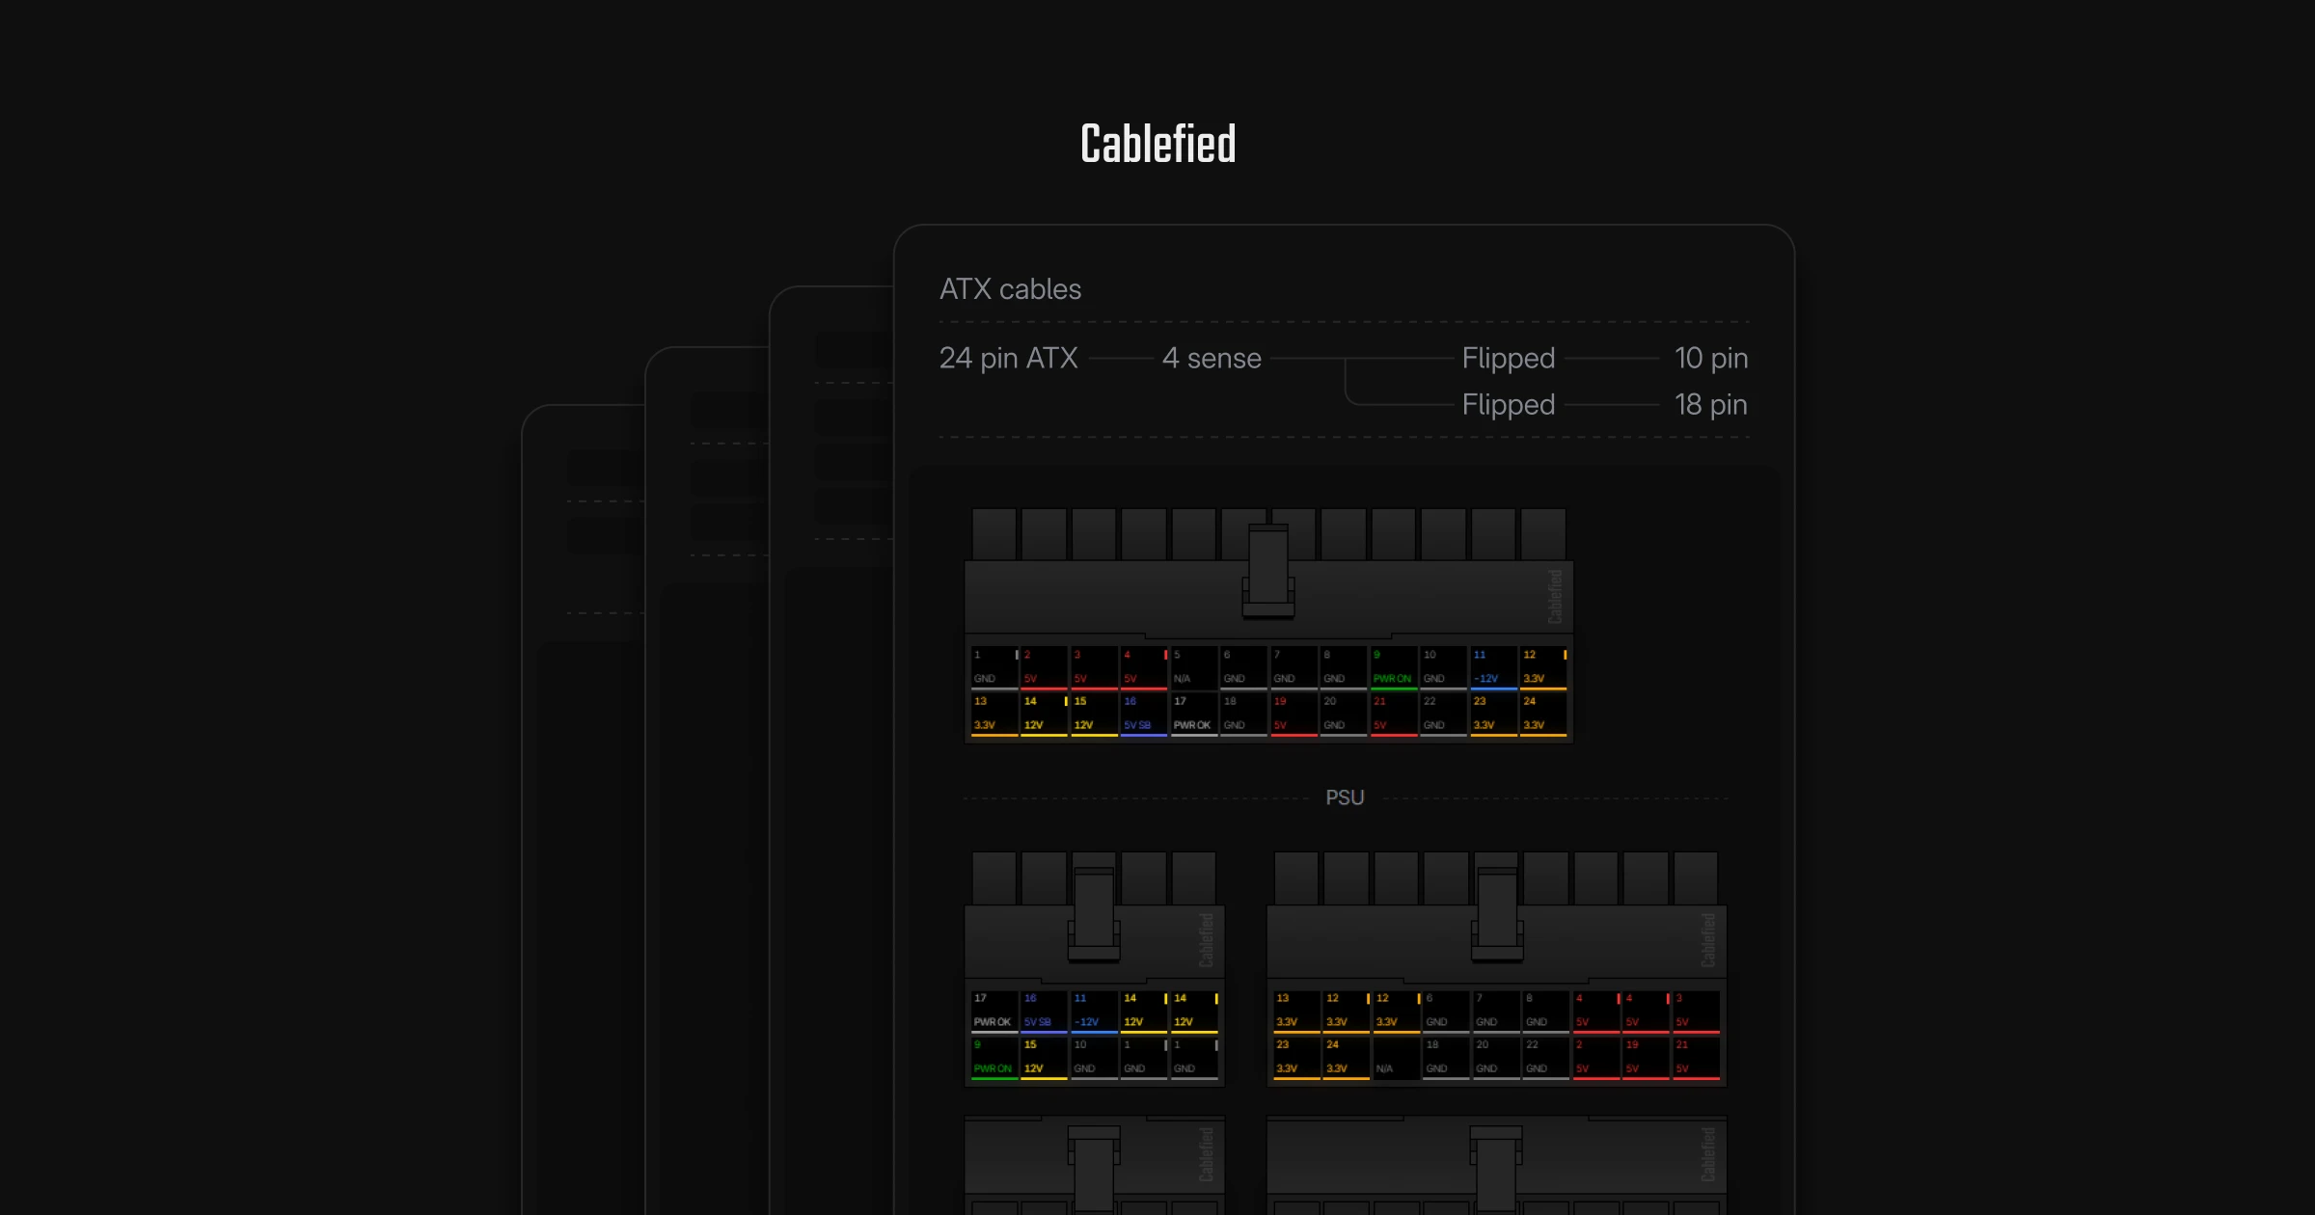Click pin 17 PWR OK on 10-pin PSU connector
Image resolution: width=2315 pixels, height=1215 pixels.
[994, 1011]
